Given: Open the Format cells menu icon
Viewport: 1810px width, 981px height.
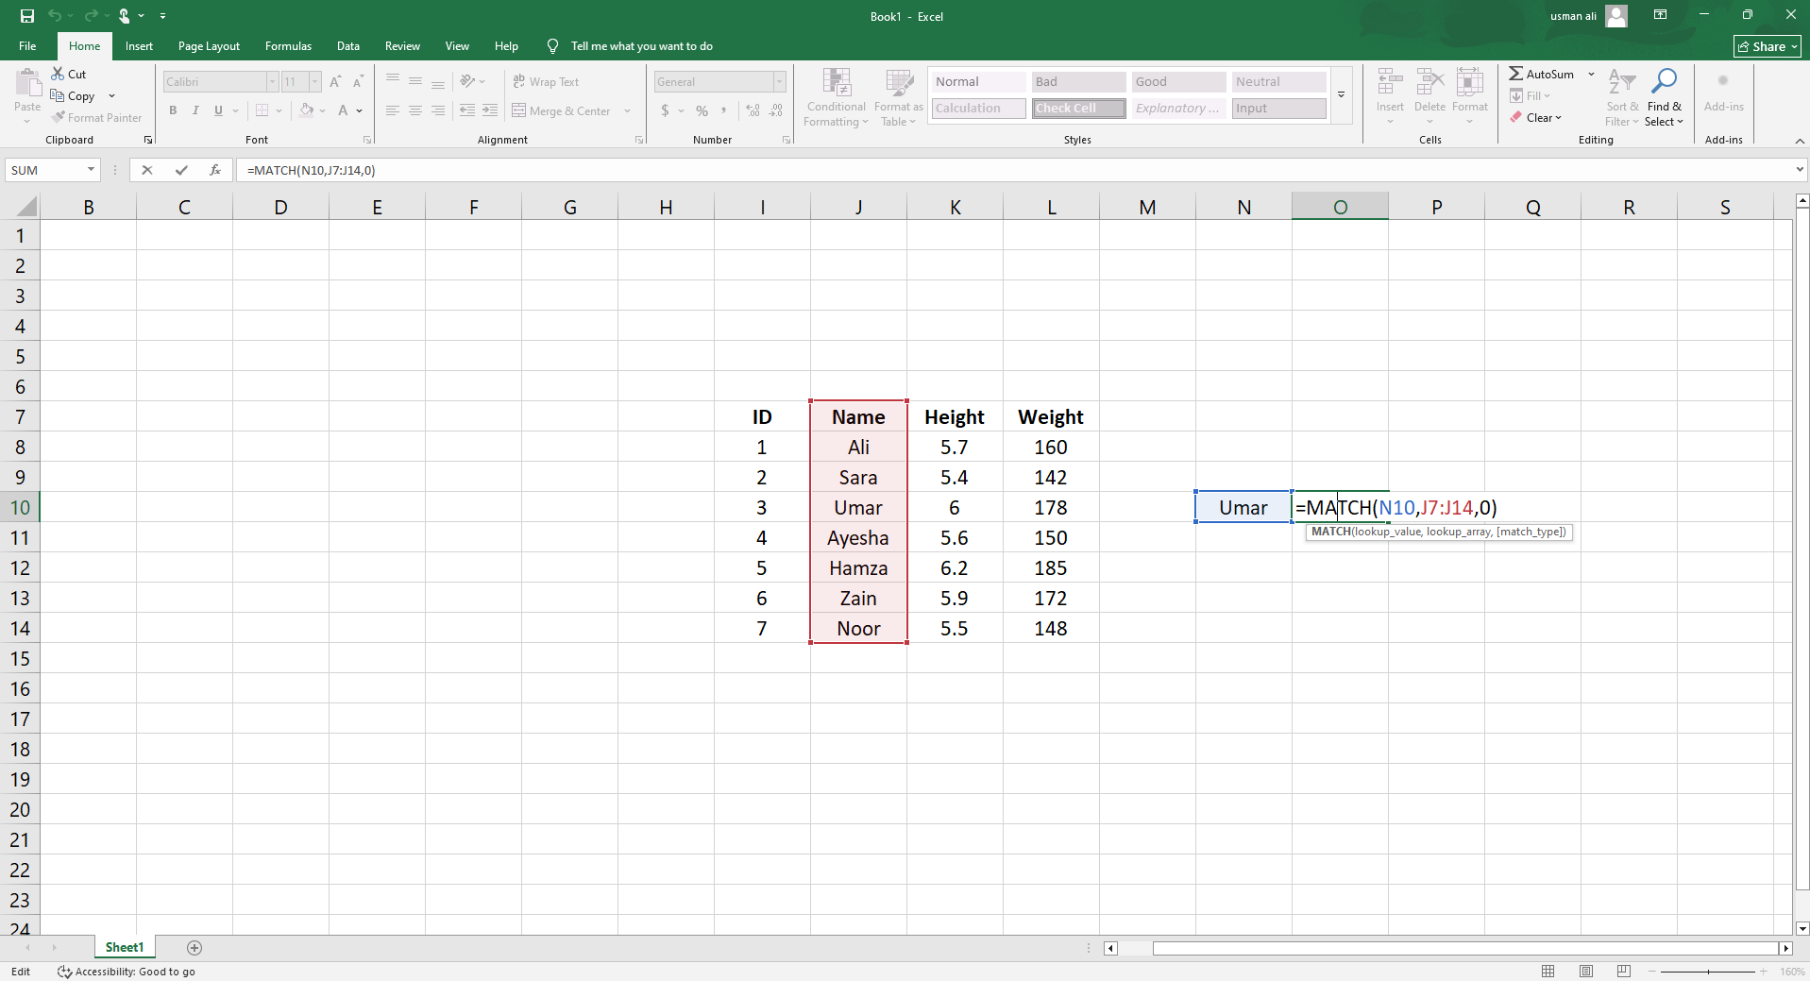Looking at the screenshot, I should coord(1469,83).
